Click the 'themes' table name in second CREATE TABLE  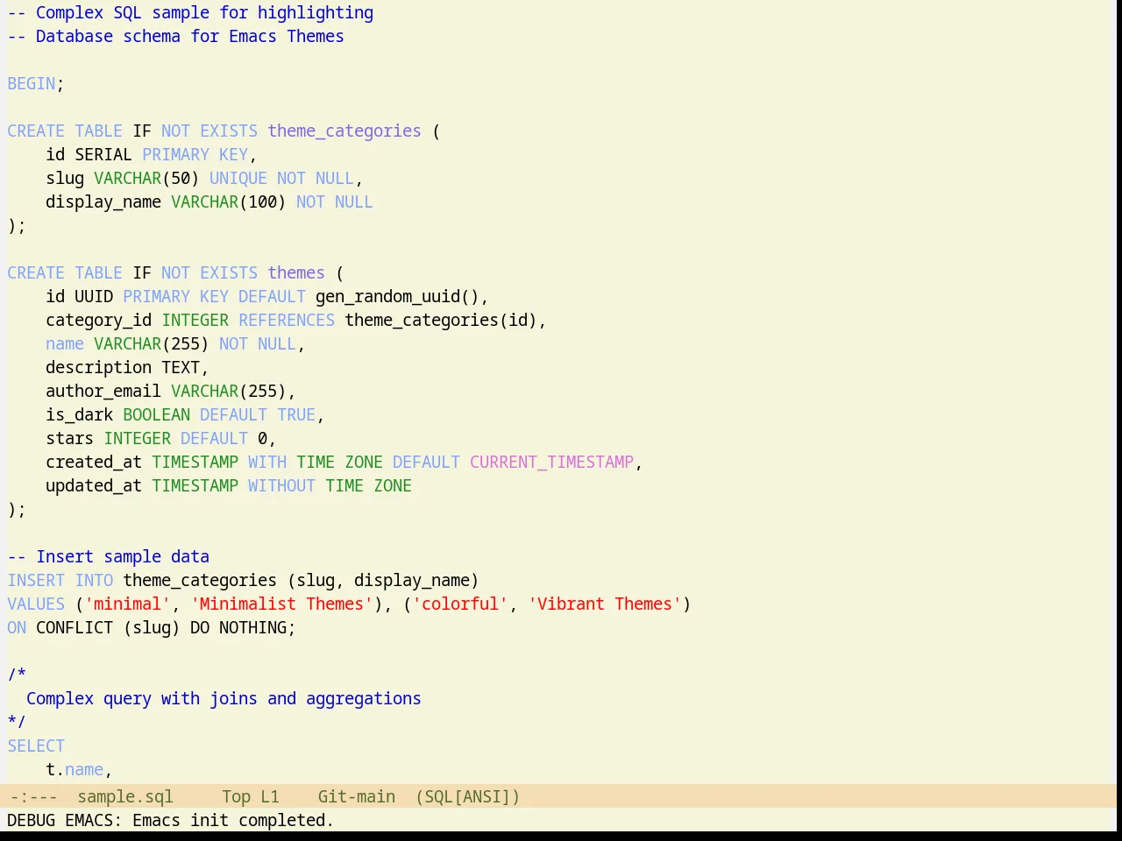click(x=296, y=272)
